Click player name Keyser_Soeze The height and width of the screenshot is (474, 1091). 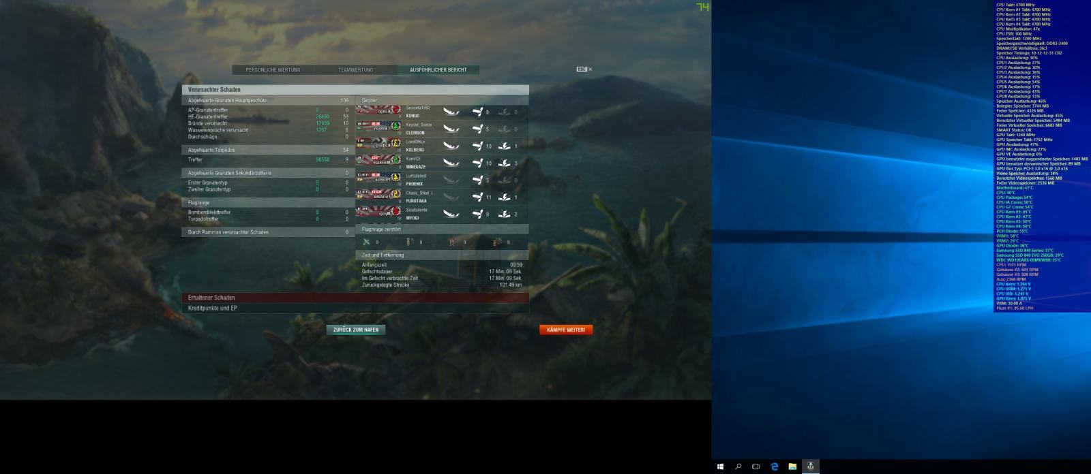pyautogui.click(x=419, y=125)
